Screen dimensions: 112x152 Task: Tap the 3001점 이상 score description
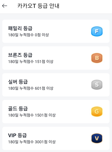[32, 142]
